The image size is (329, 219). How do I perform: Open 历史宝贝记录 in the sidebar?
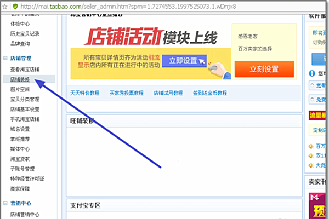point(25,34)
